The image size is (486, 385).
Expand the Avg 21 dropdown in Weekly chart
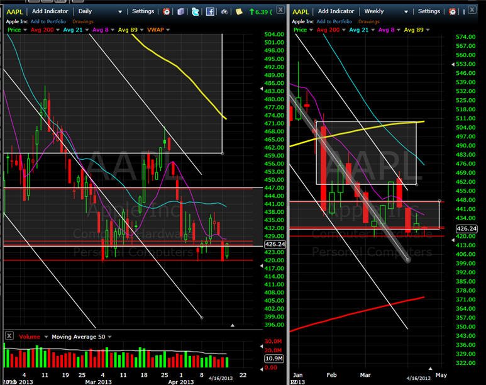coord(373,30)
